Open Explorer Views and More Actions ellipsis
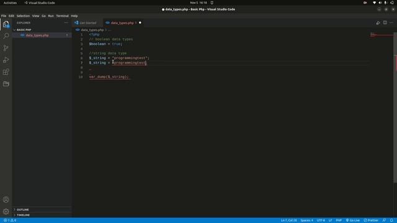Viewport: 397px width, 223px height. click(x=66, y=22)
